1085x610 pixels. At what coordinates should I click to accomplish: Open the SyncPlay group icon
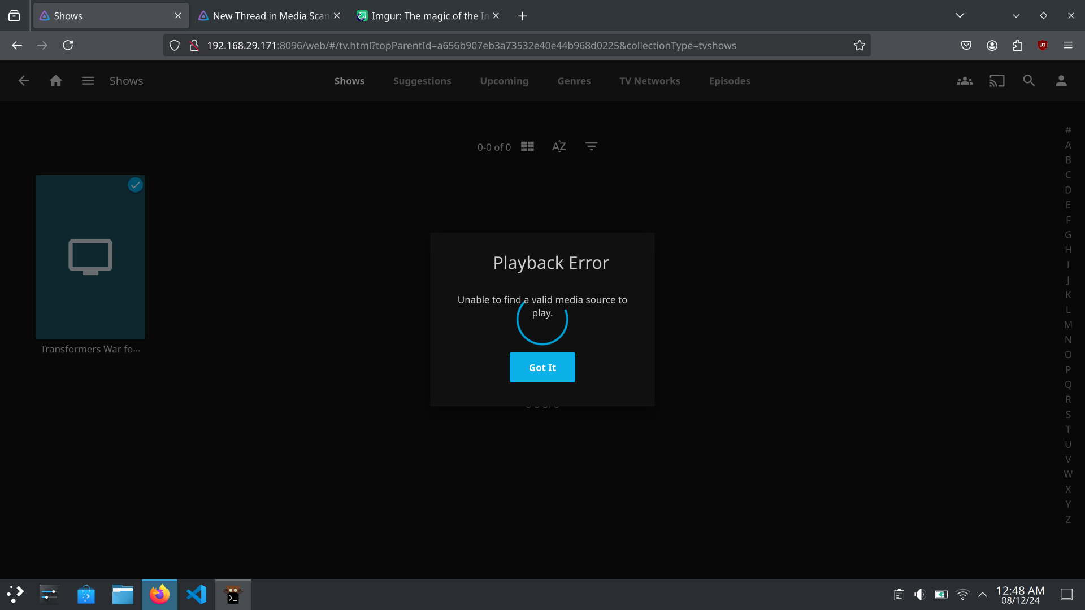(x=965, y=81)
